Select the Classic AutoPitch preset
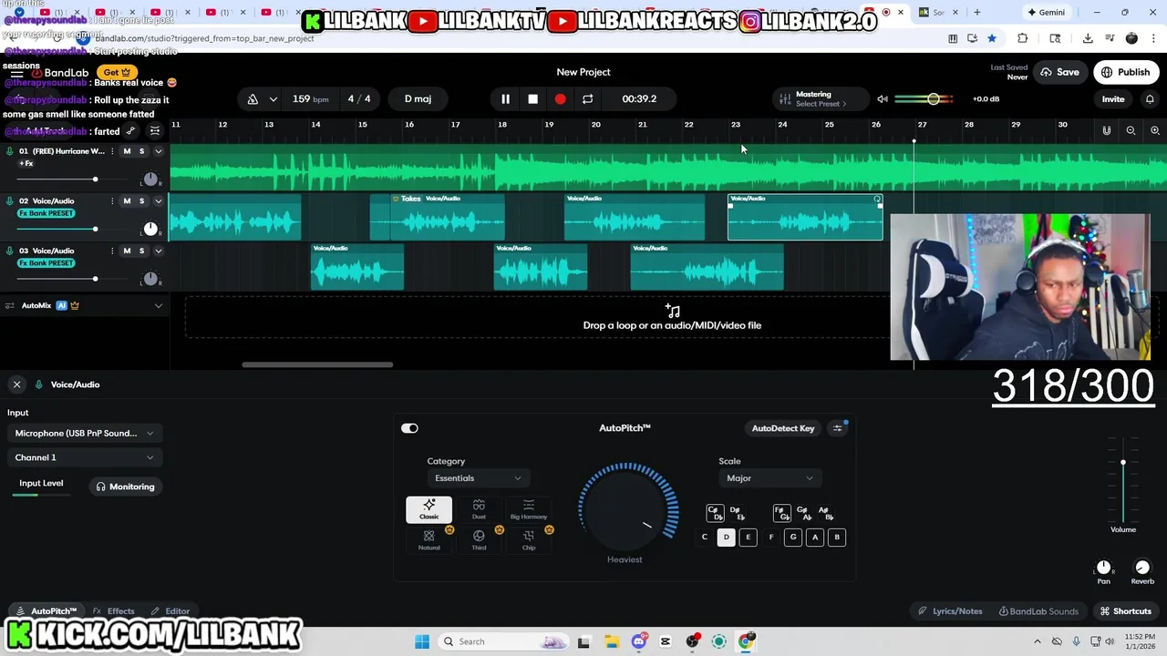This screenshot has width=1167, height=656. pos(429,510)
